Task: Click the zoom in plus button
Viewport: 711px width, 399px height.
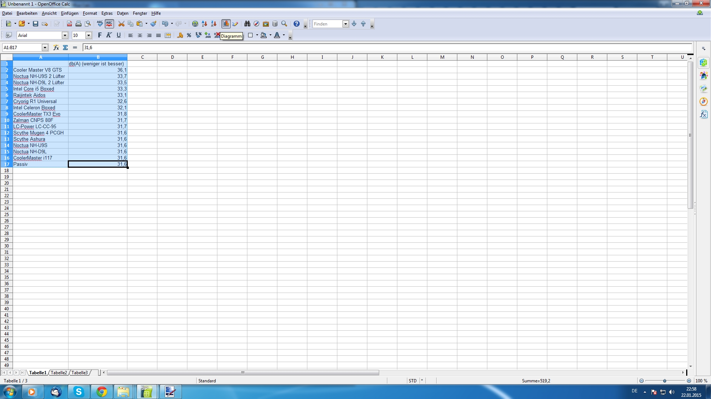Action: [689, 381]
